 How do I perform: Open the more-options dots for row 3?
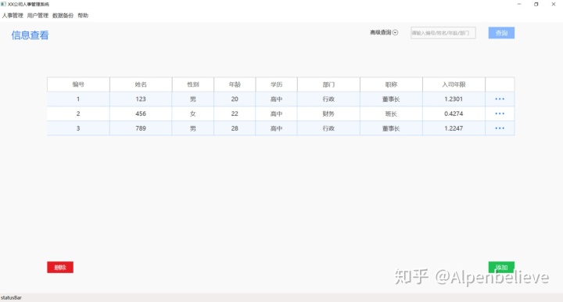[500, 128]
